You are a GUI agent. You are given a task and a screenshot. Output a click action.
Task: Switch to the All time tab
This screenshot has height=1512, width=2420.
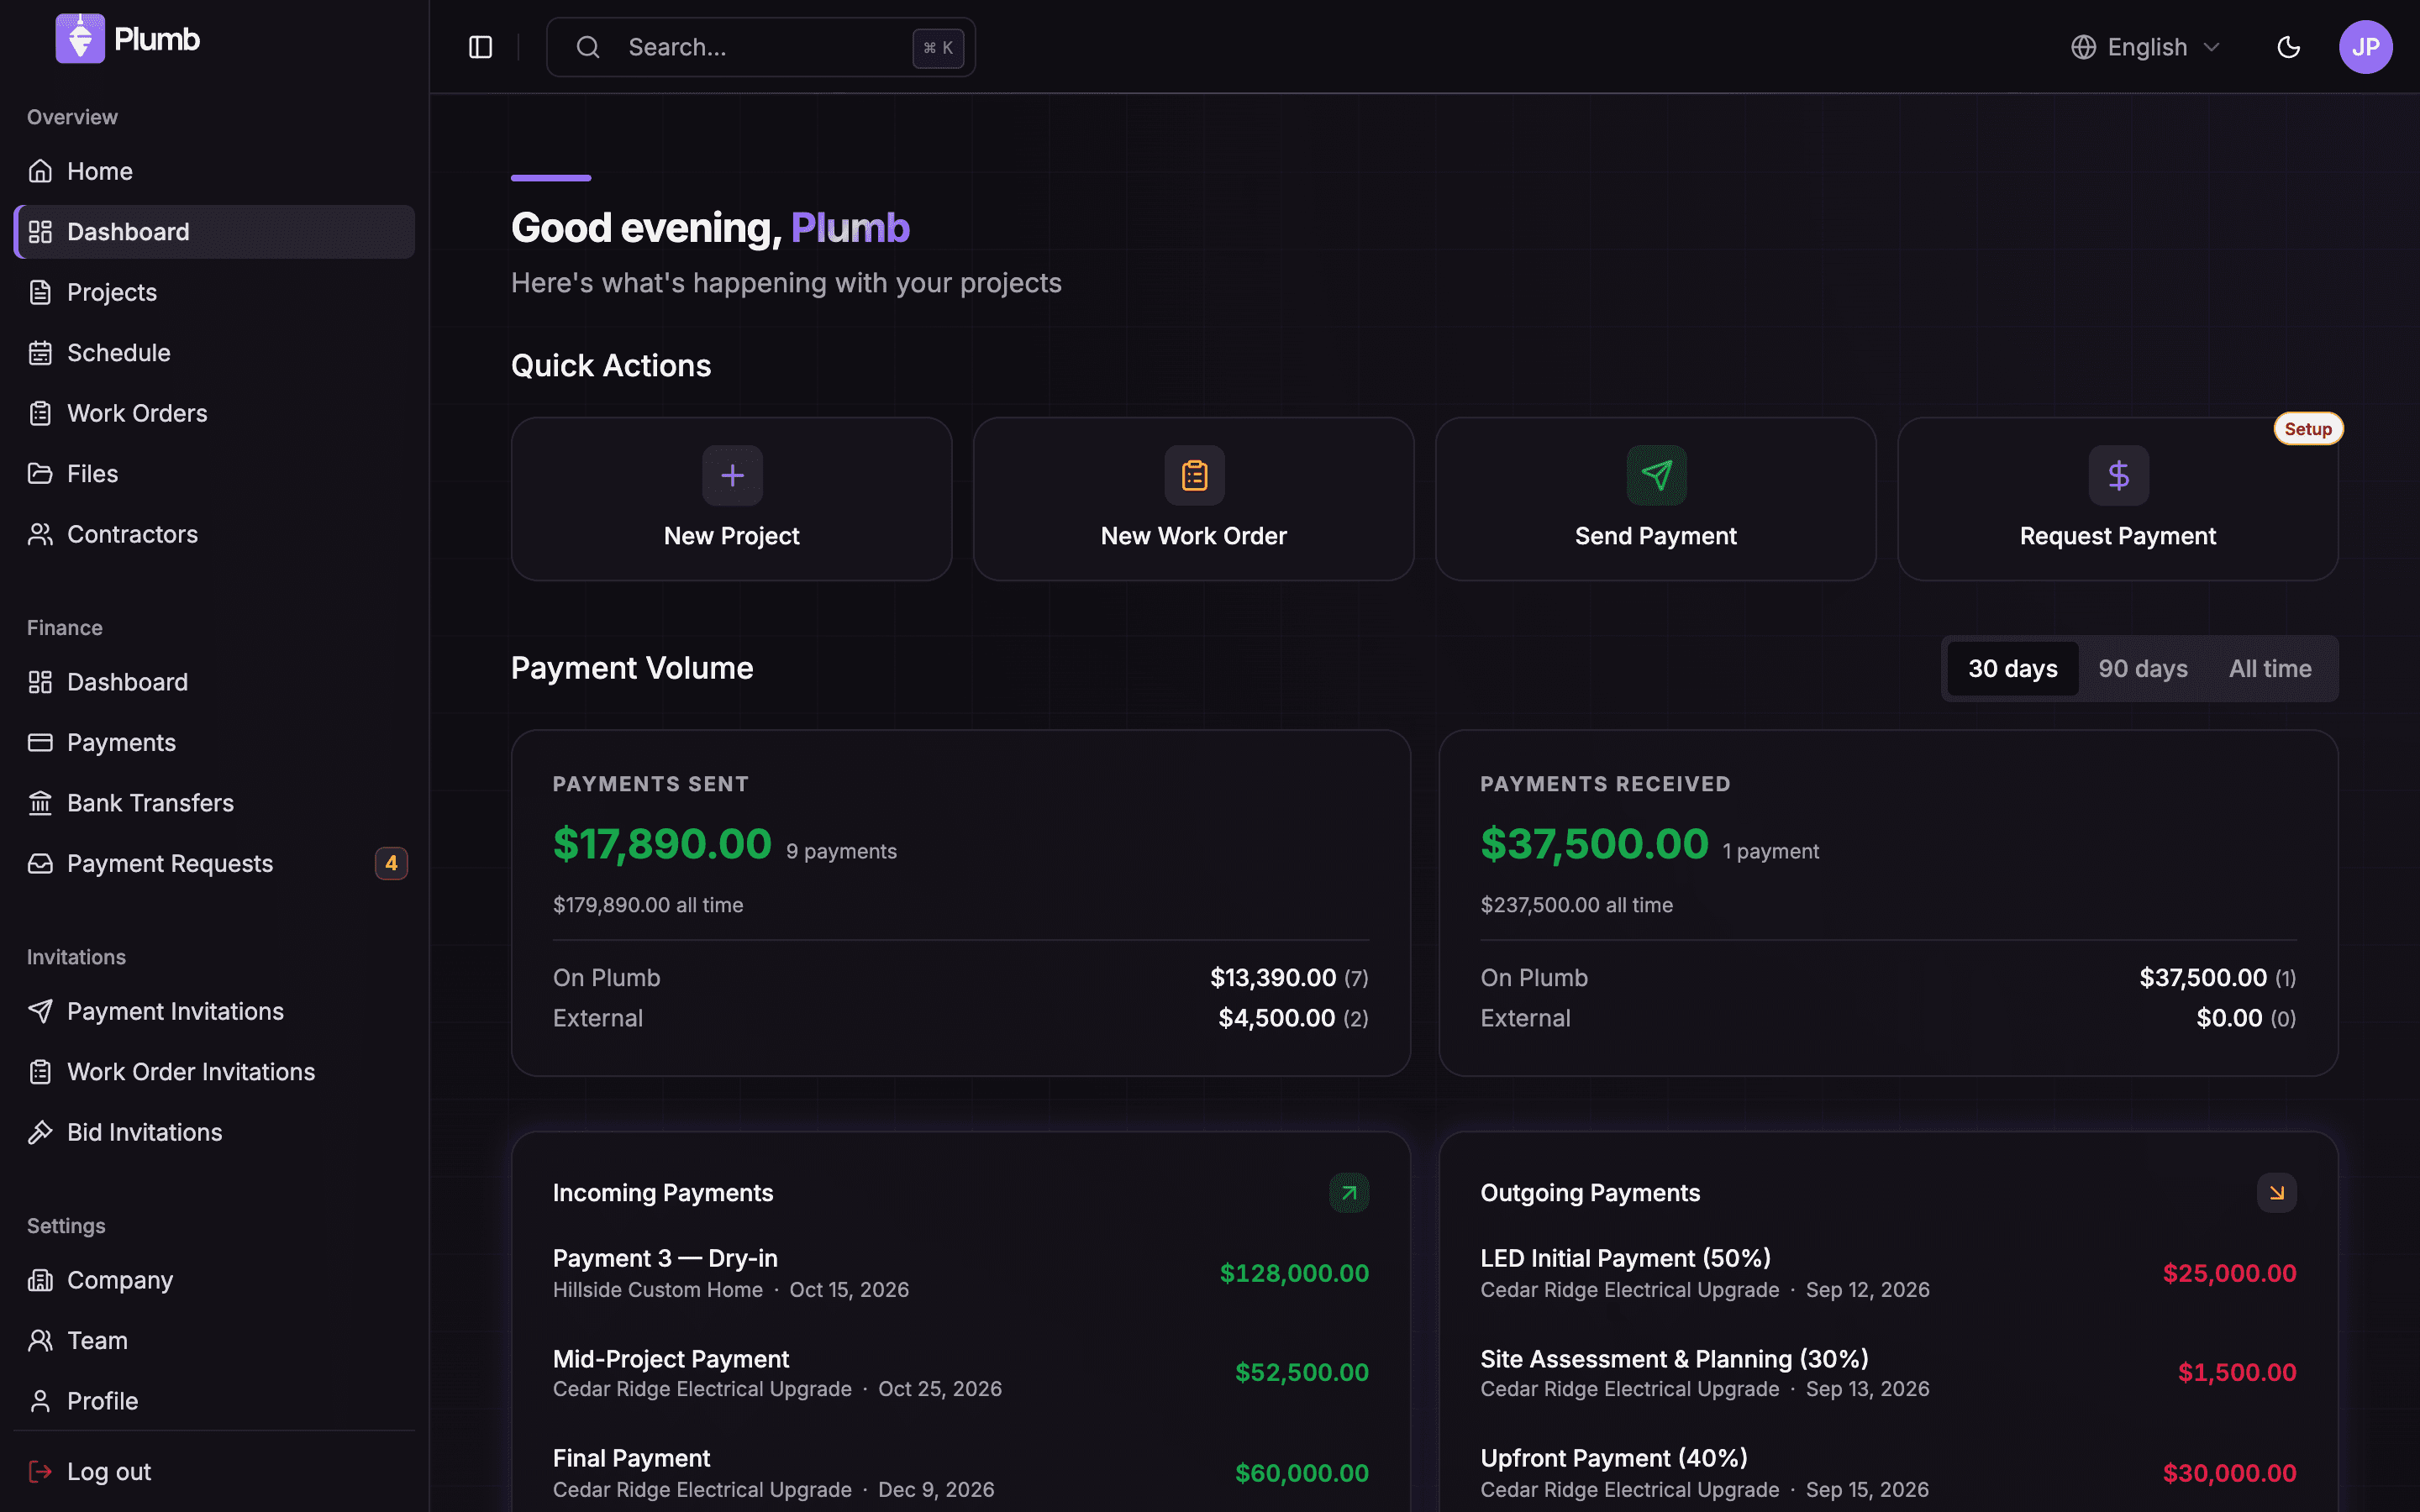click(x=2270, y=669)
